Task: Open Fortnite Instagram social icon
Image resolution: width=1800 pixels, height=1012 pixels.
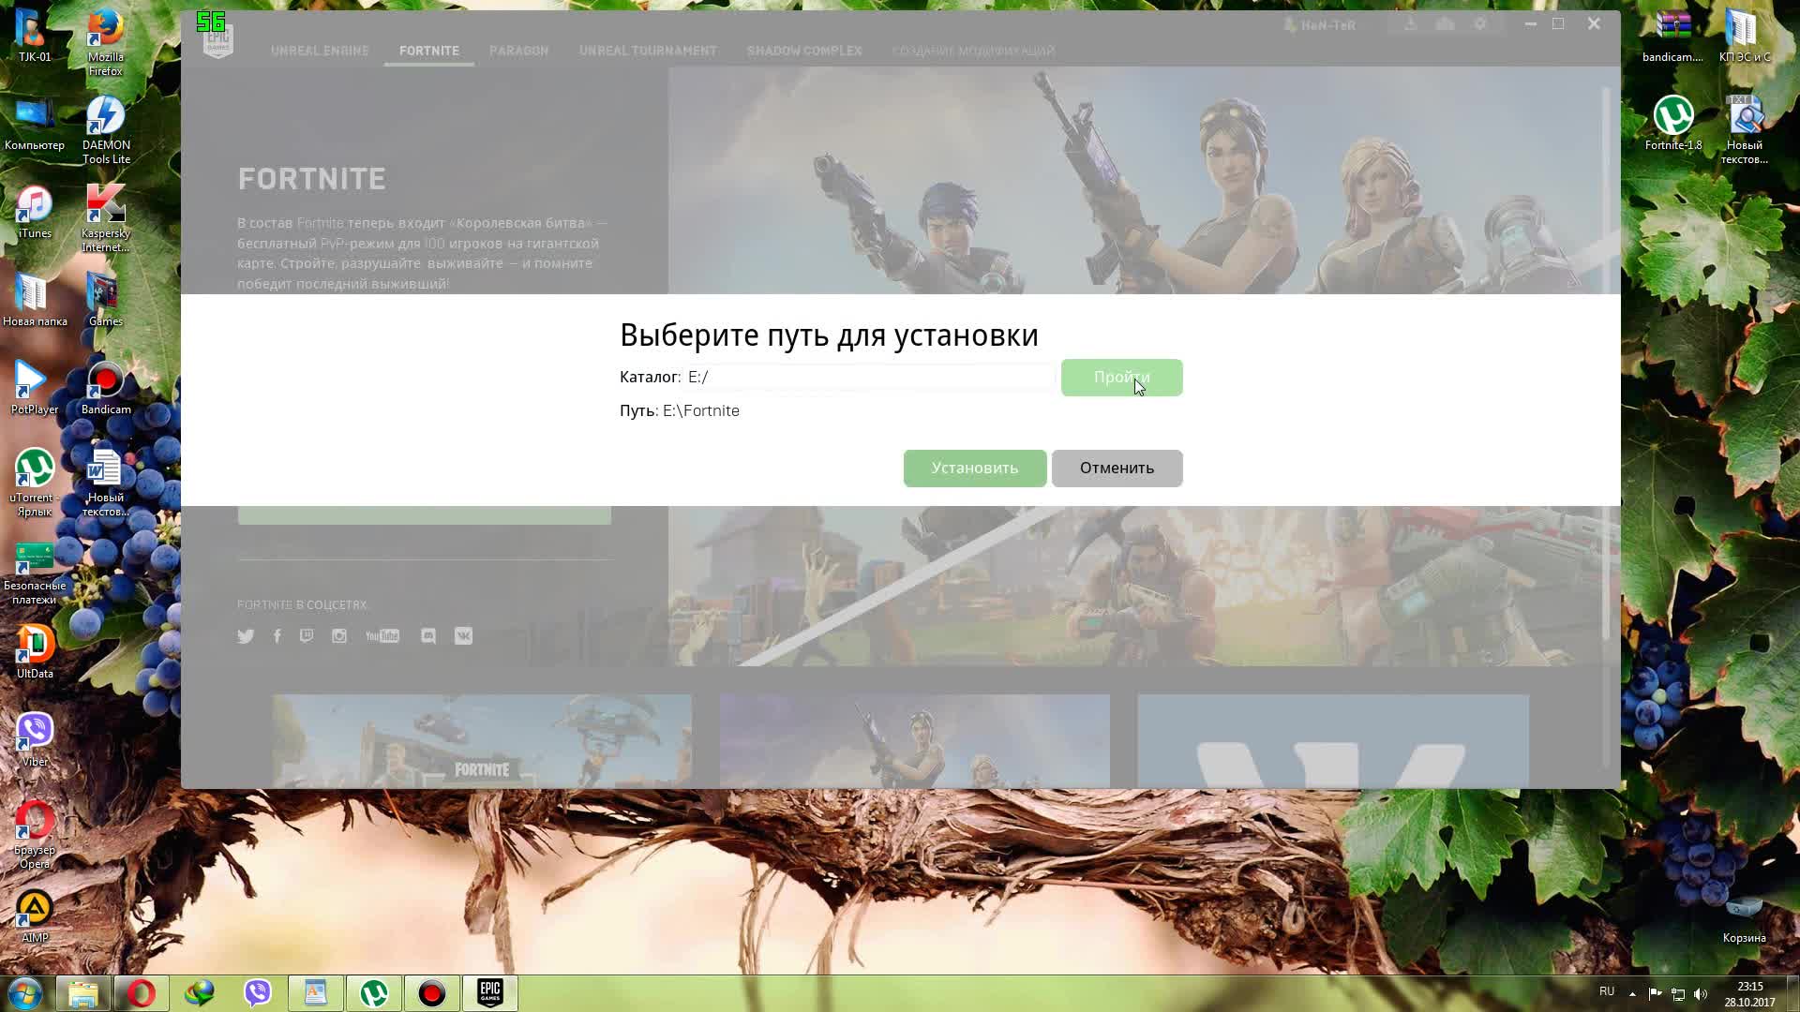Action: [339, 636]
